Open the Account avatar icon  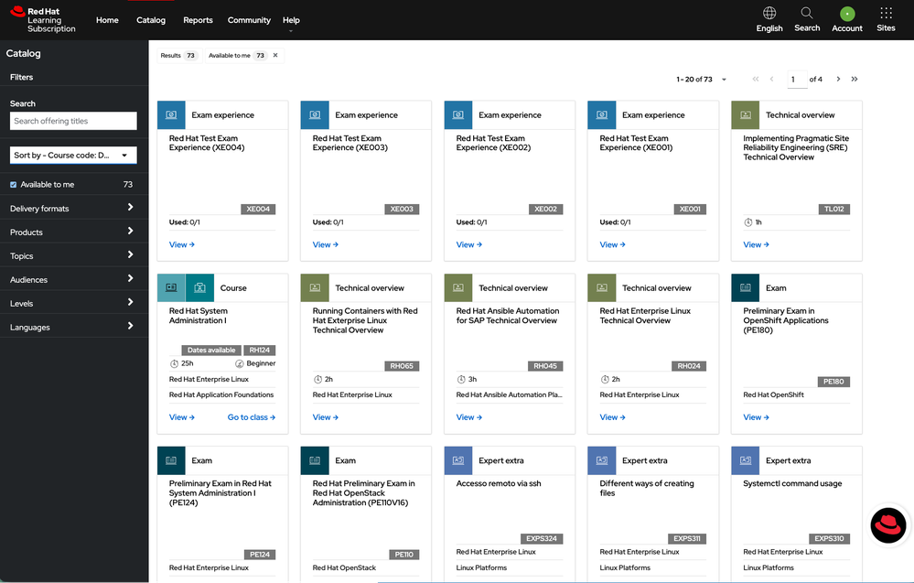[846, 15]
